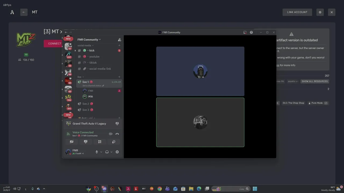Viewport: 344px width, 193px height.
Task: Show hidden tray icons chevron
Action: click(x=44, y=189)
